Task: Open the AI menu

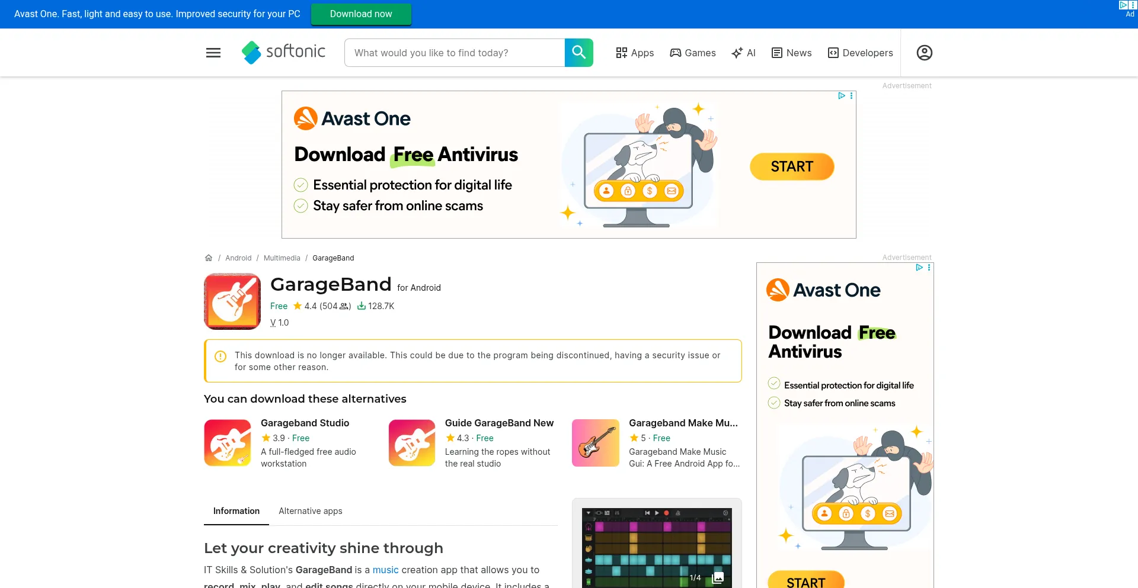Action: pyautogui.click(x=744, y=53)
